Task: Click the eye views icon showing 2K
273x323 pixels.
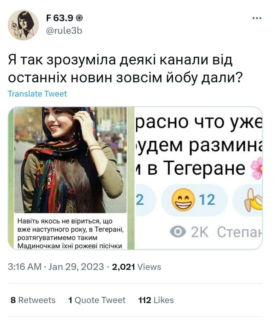Action: pos(178,232)
